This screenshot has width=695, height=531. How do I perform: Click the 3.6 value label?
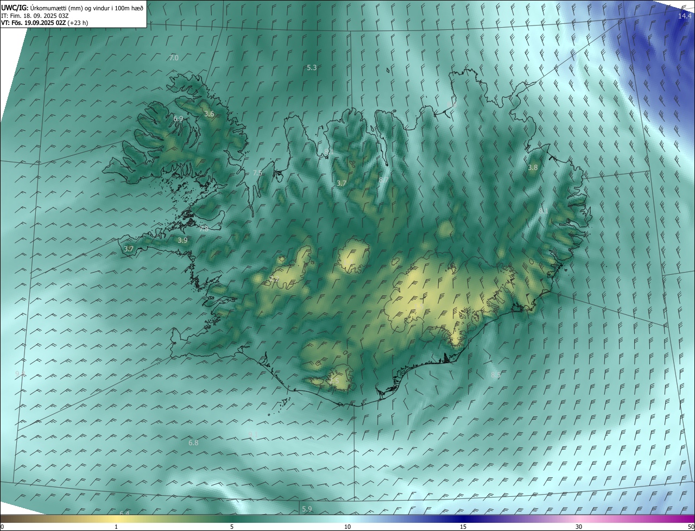pos(209,114)
